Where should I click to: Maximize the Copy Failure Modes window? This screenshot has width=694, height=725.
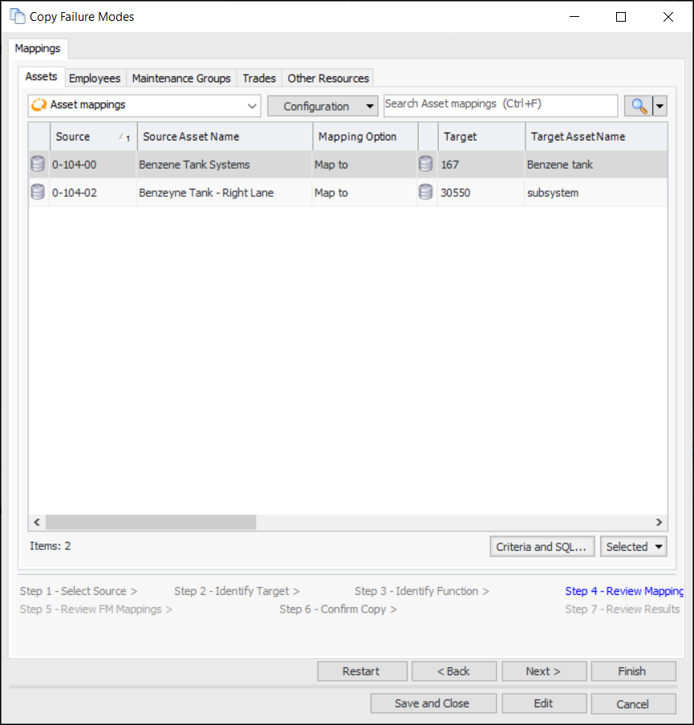coord(621,17)
